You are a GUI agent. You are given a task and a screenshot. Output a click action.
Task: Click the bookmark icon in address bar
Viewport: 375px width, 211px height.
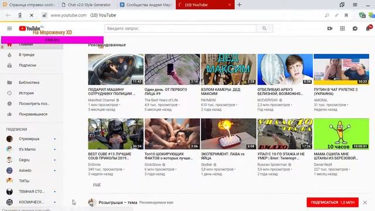click(346, 15)
